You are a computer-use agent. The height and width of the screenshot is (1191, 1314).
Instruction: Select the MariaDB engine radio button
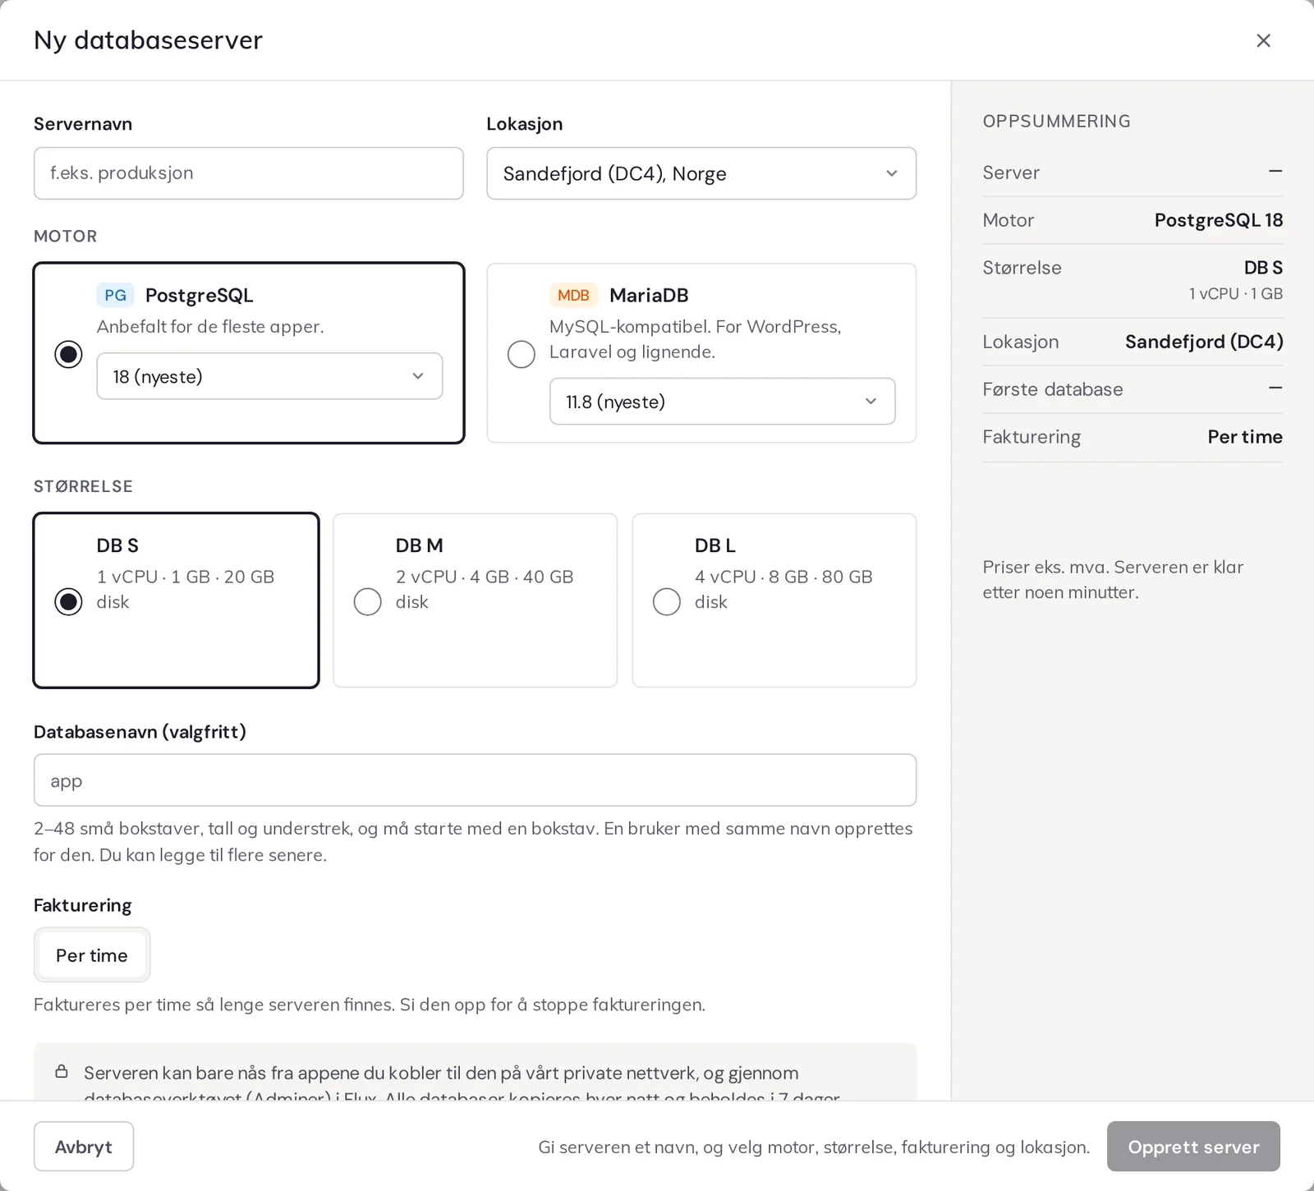(521, 354)
